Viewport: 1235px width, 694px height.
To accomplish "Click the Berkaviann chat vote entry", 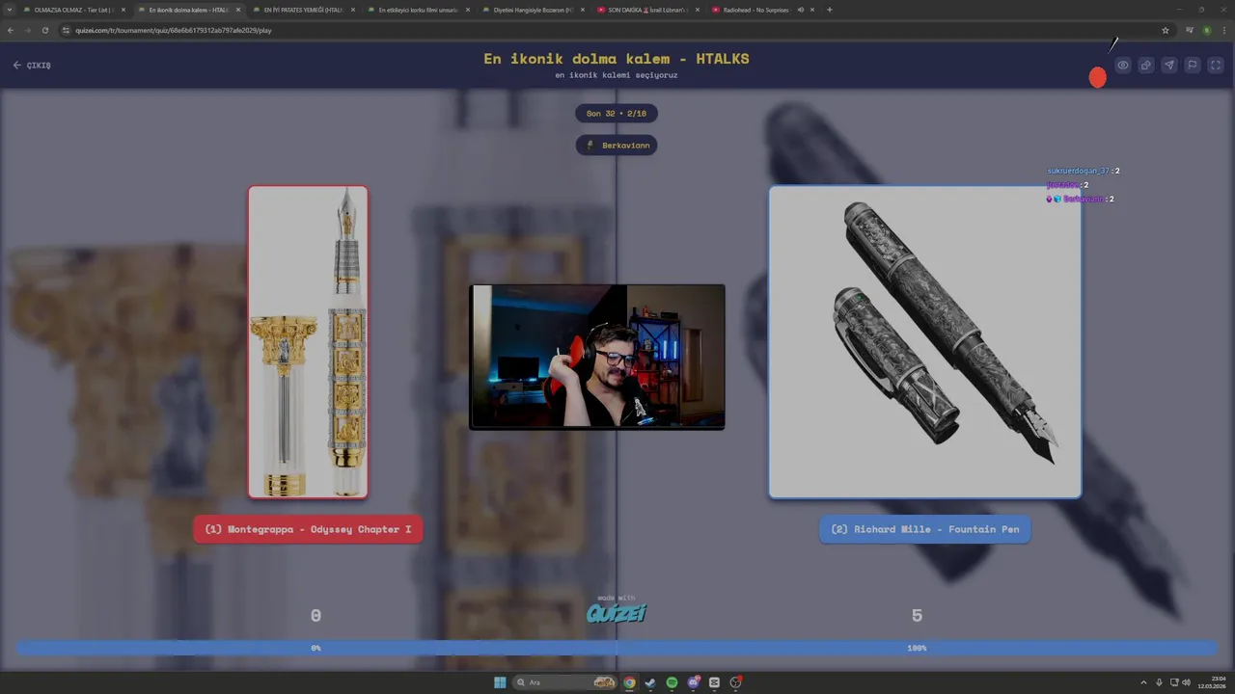I will click(1081, 199).
